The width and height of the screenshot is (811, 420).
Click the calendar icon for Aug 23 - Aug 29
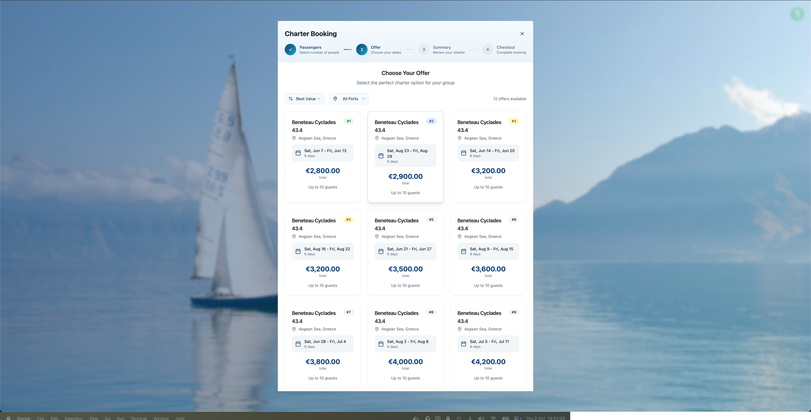coord(381,156)
